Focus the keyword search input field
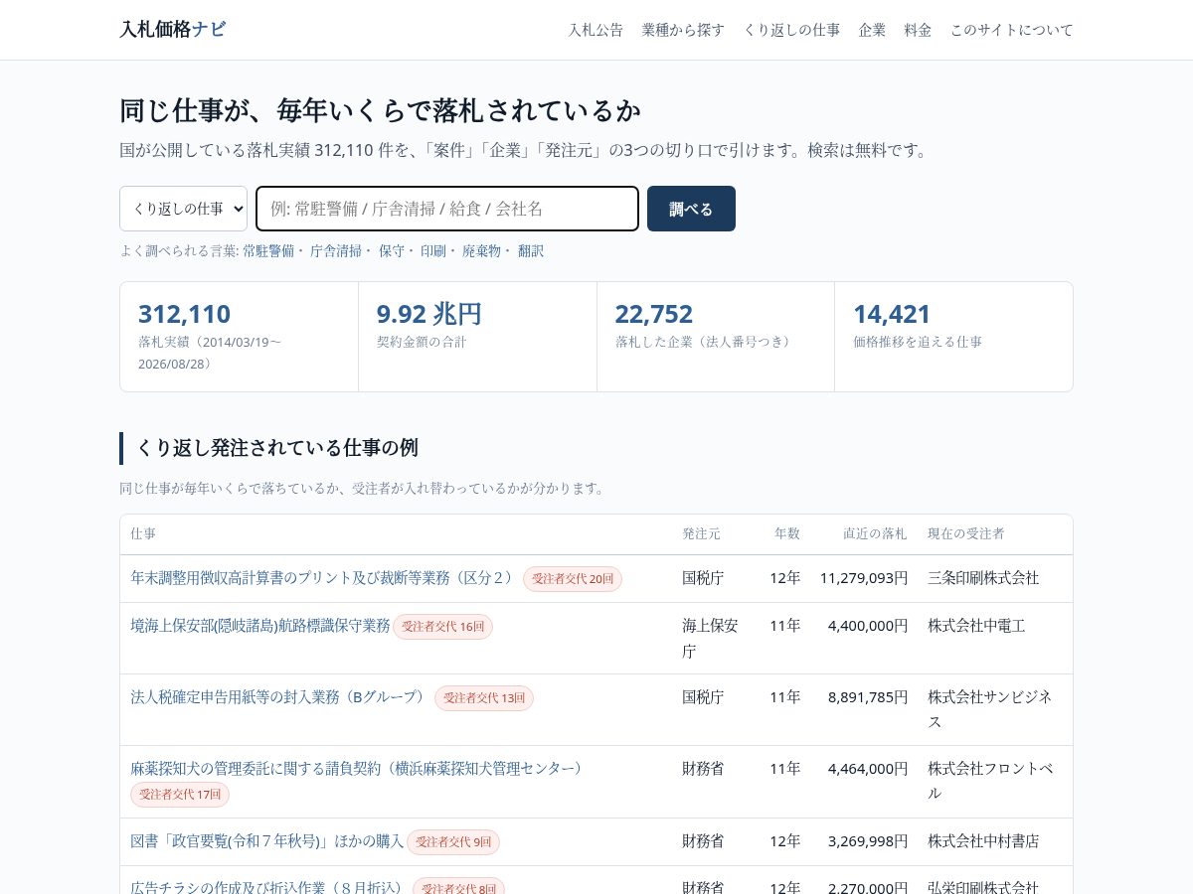Screen dimensions: 1193x894 pyautogui.click(x=447, y=209)
